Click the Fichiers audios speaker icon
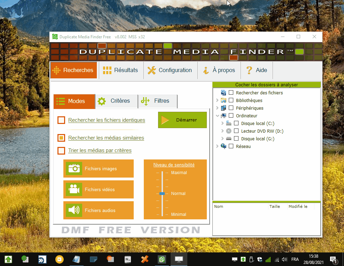 click(x=74, y=210)
